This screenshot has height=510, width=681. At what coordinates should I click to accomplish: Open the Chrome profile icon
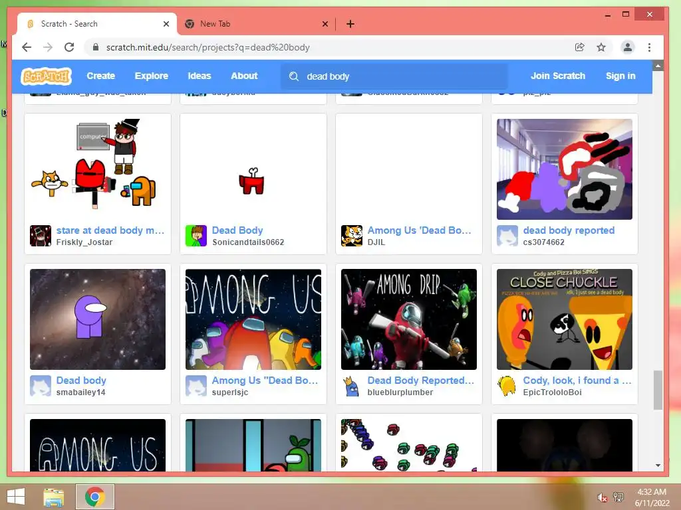coord(628,47)
